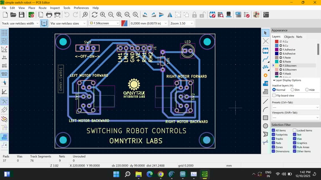
Task: Open Track width dropdown
Action: tap(20, 23)
